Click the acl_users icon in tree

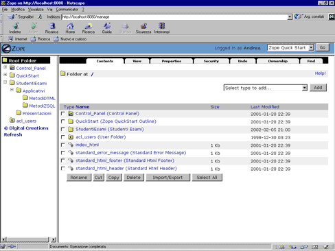12,120
